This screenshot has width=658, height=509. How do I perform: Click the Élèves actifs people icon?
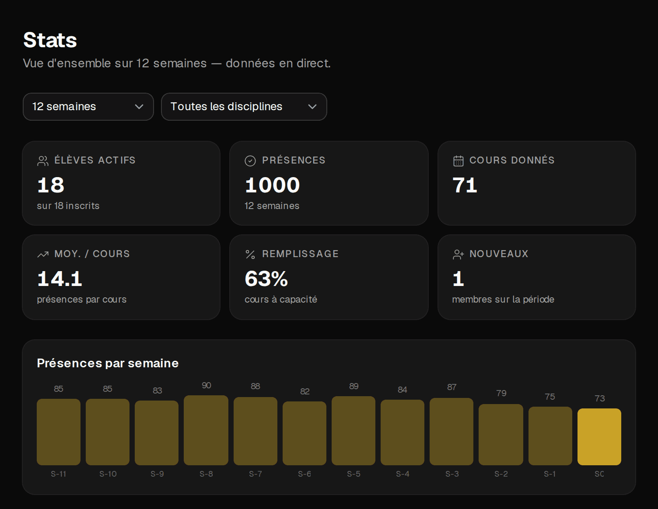click(x=43, y=161)
